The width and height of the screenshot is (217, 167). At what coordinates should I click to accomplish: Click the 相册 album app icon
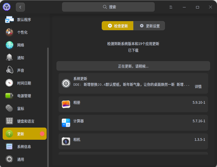click(66, 104)
